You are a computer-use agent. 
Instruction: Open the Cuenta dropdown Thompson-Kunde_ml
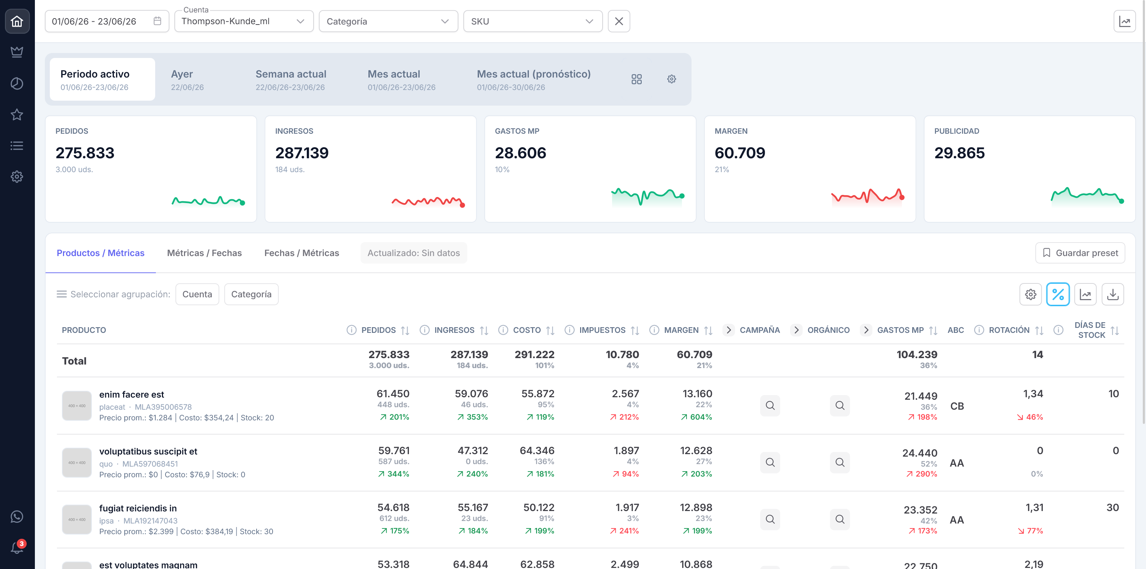(244, 21)
